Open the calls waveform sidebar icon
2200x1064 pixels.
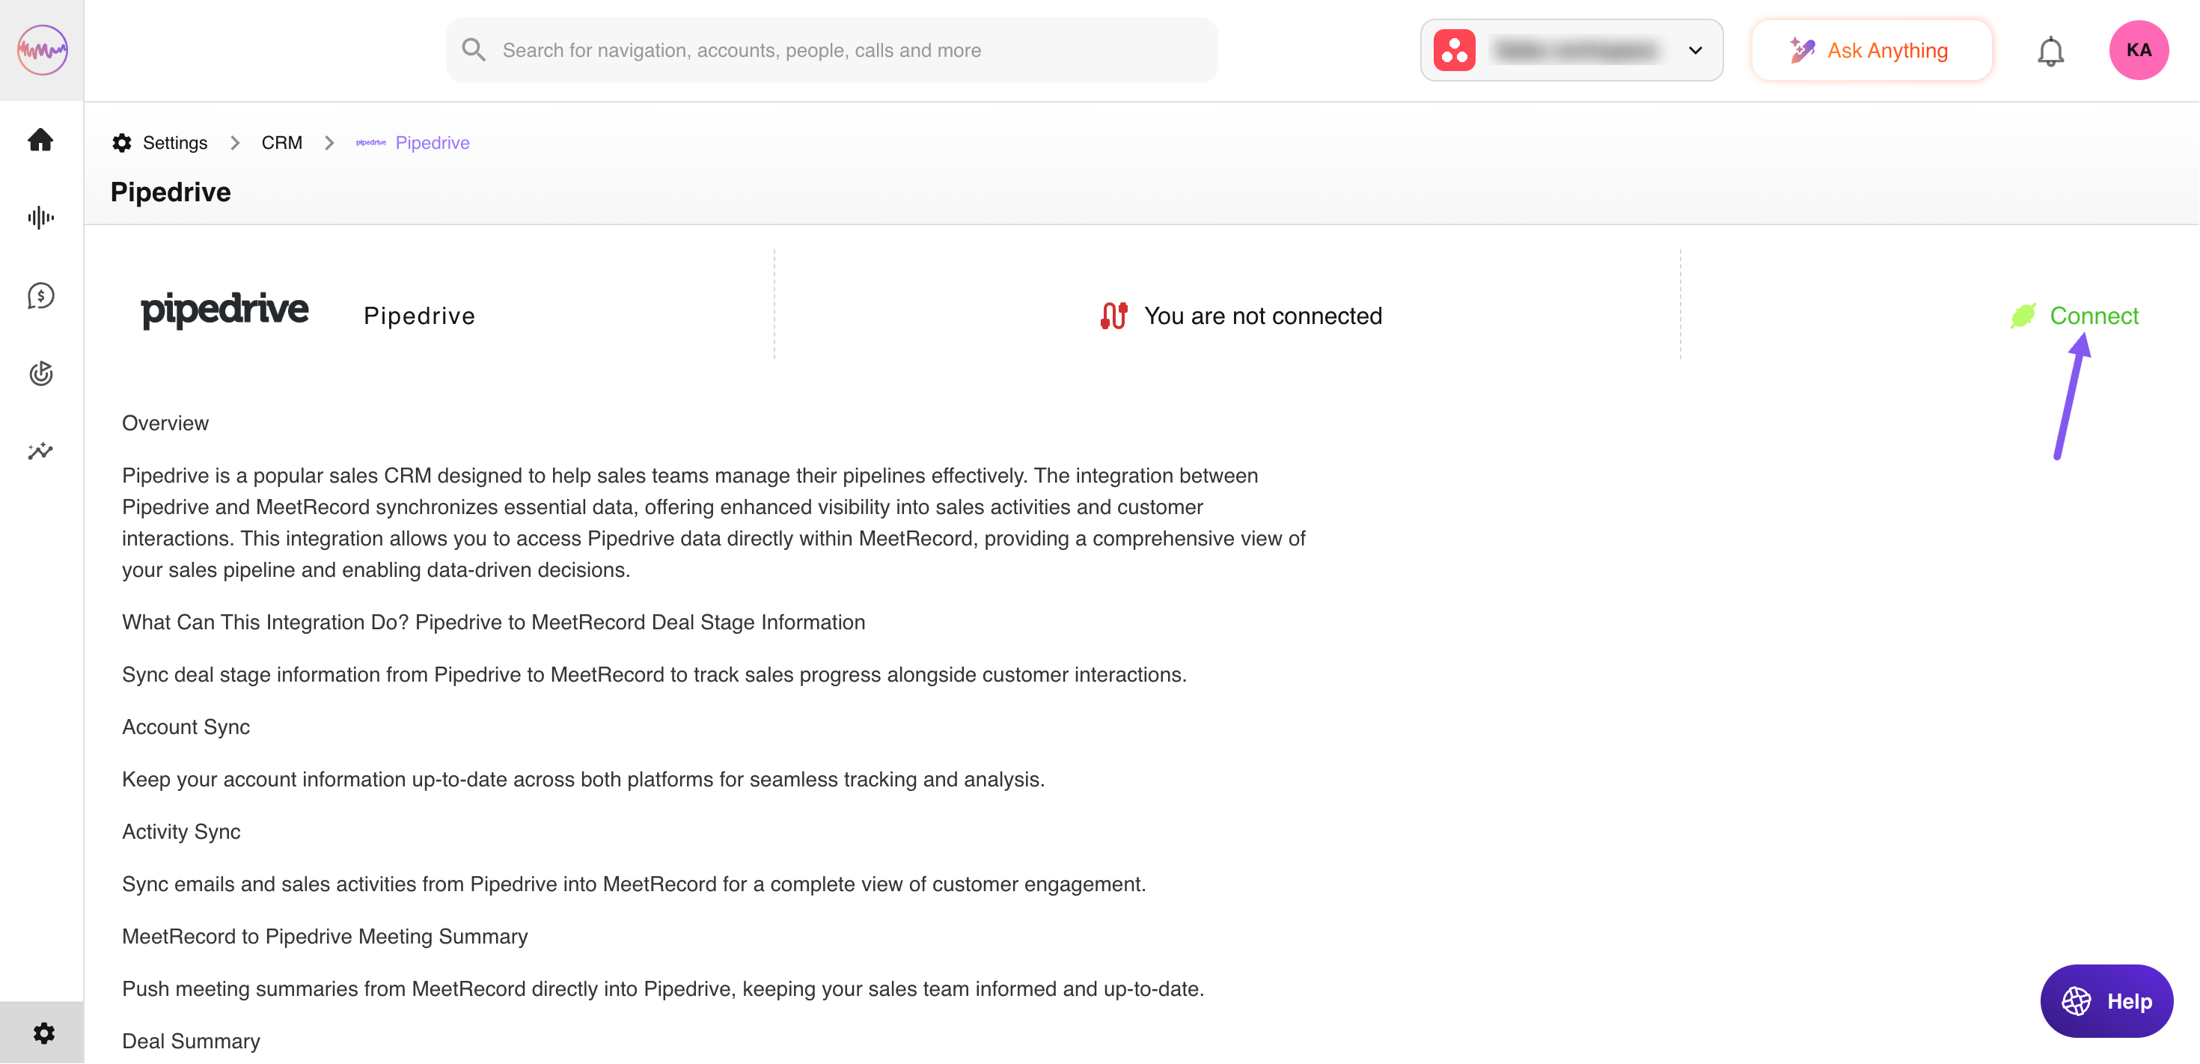41,218
